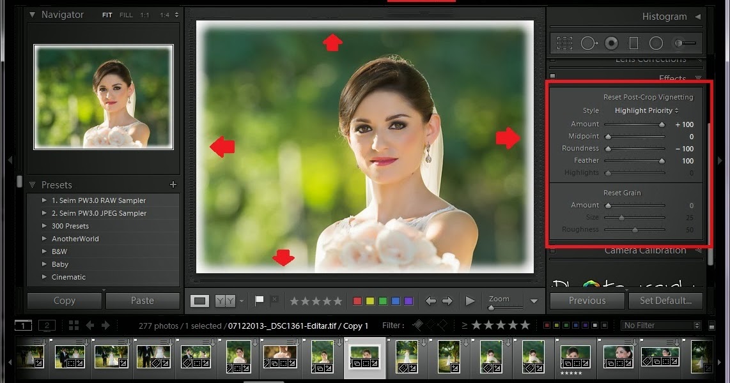
Task: Toggle the Lens Corrections panel switch
Action: click(553, 60)
